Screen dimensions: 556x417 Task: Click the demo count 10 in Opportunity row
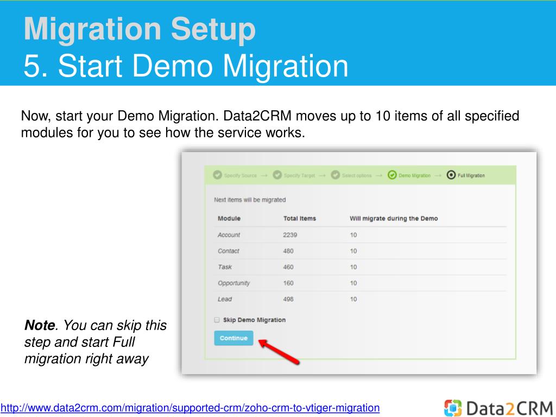pos(353,283)
